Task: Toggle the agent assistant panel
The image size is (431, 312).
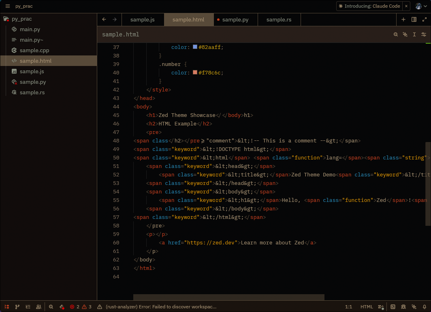Action: (414, 307)
